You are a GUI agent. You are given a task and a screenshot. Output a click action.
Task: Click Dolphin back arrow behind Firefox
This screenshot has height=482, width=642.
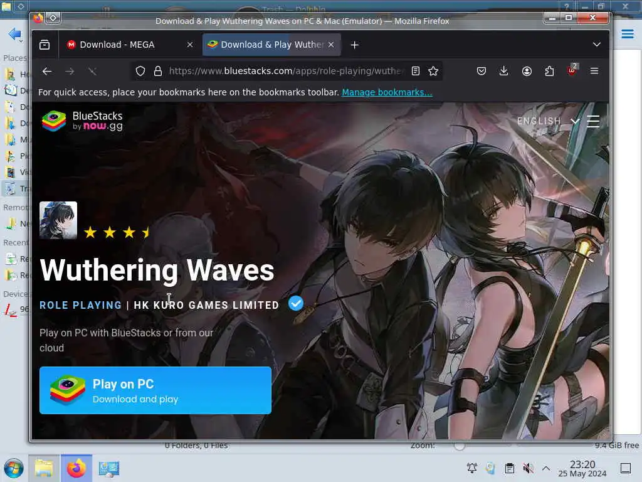[14, 34]
